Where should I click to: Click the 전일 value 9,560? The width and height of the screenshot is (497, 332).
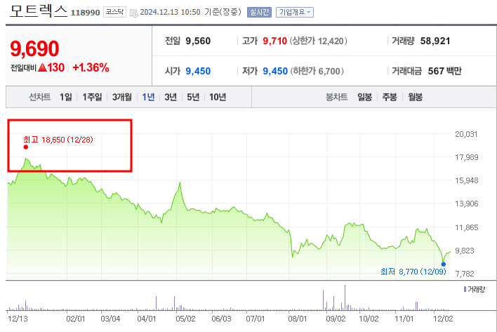(198, 41)
